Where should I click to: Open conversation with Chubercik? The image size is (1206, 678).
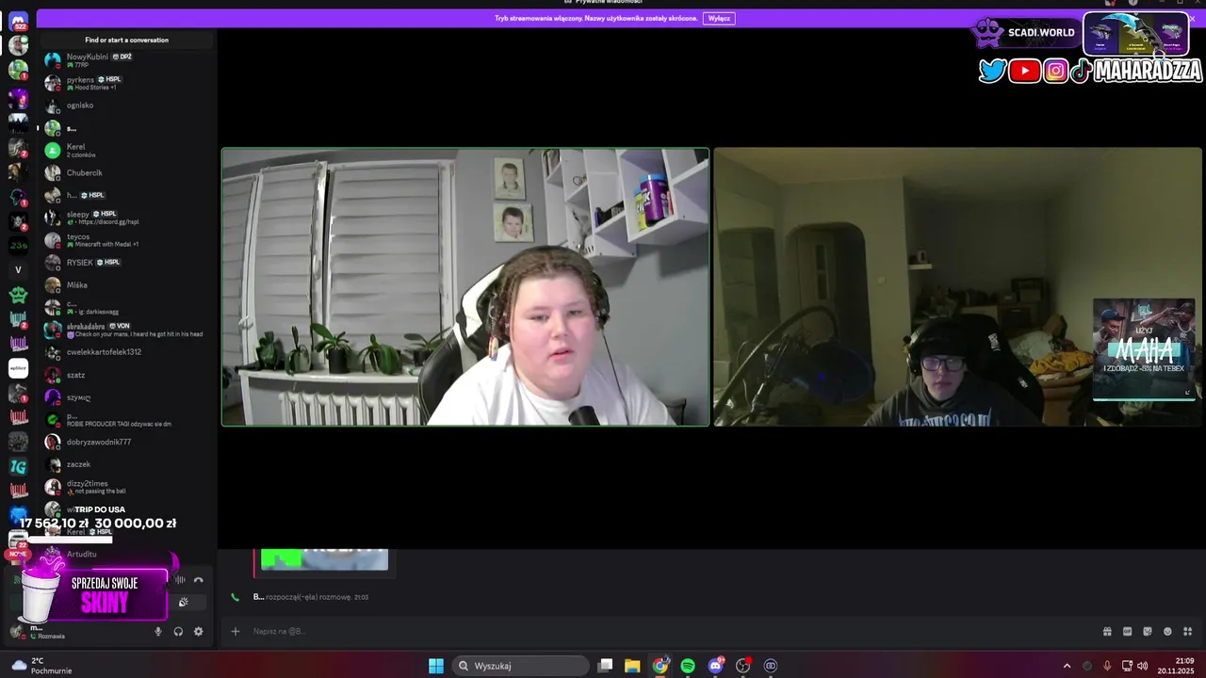(126, 173)
